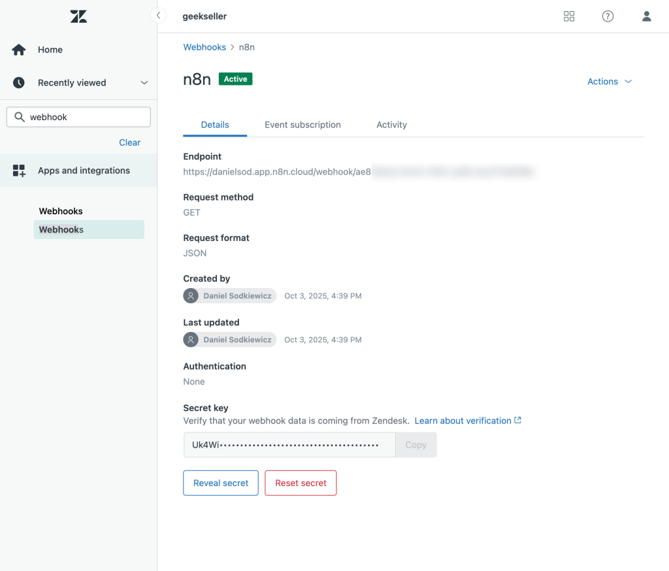
Task: Click the Apps and integrations icon
Action: 19,171
